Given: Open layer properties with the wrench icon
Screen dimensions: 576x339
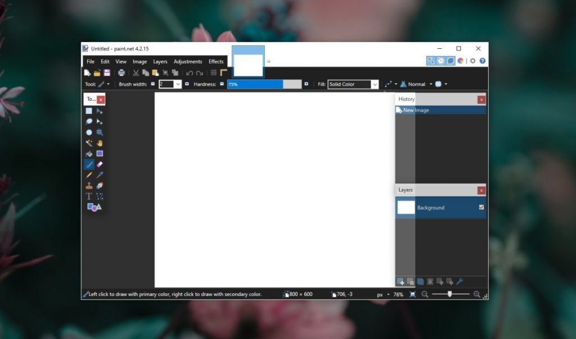Looking at the screenshot, I should (x=460, y=281).
